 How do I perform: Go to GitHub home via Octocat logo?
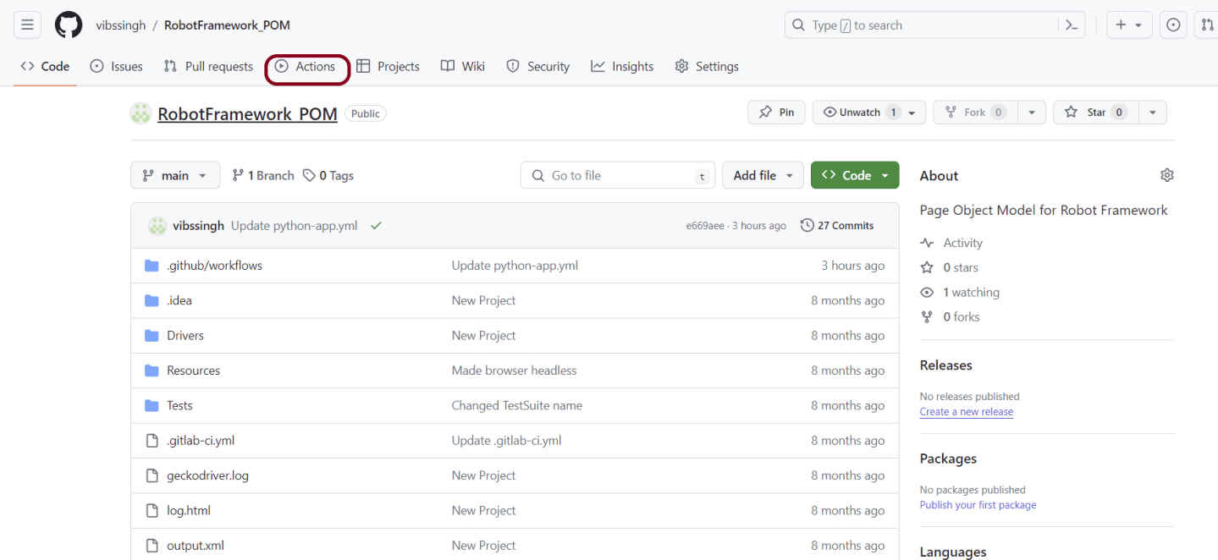(69, 25)
